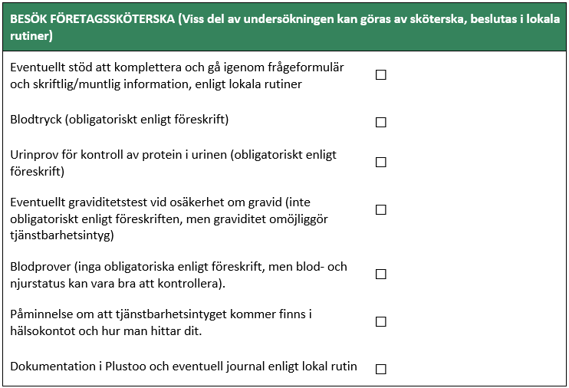
Task: Click the Påminnelse om att tjänstbarhetsintyget text
Action: point(161,322)
